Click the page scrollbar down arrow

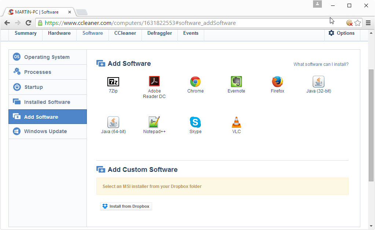point(371,226)
